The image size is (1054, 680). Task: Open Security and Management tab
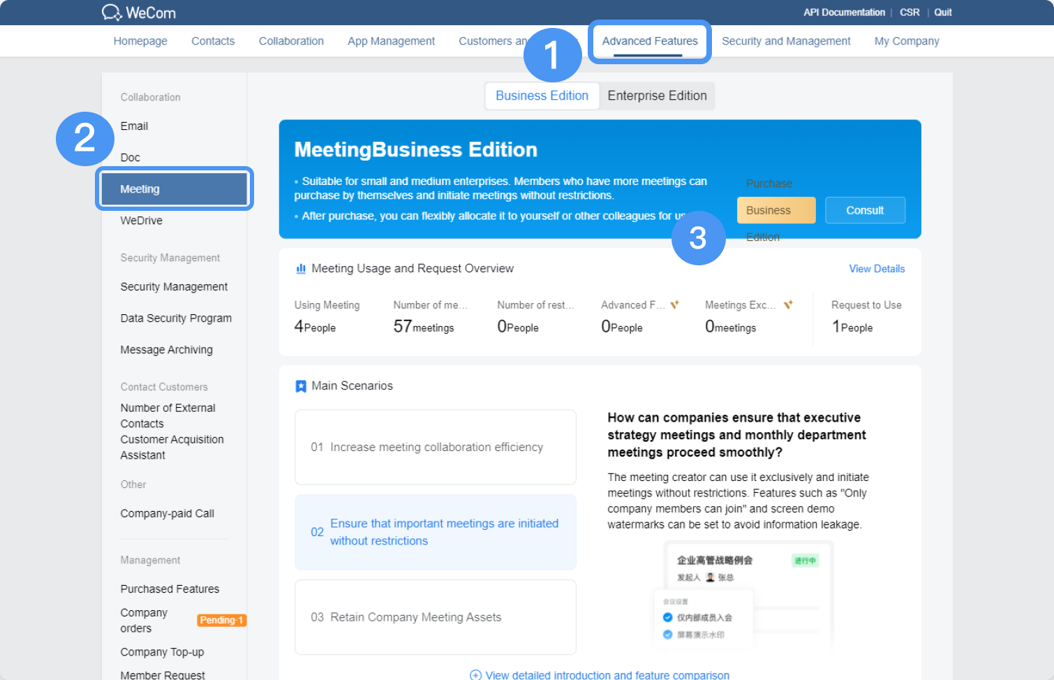[x=786, y=41]
